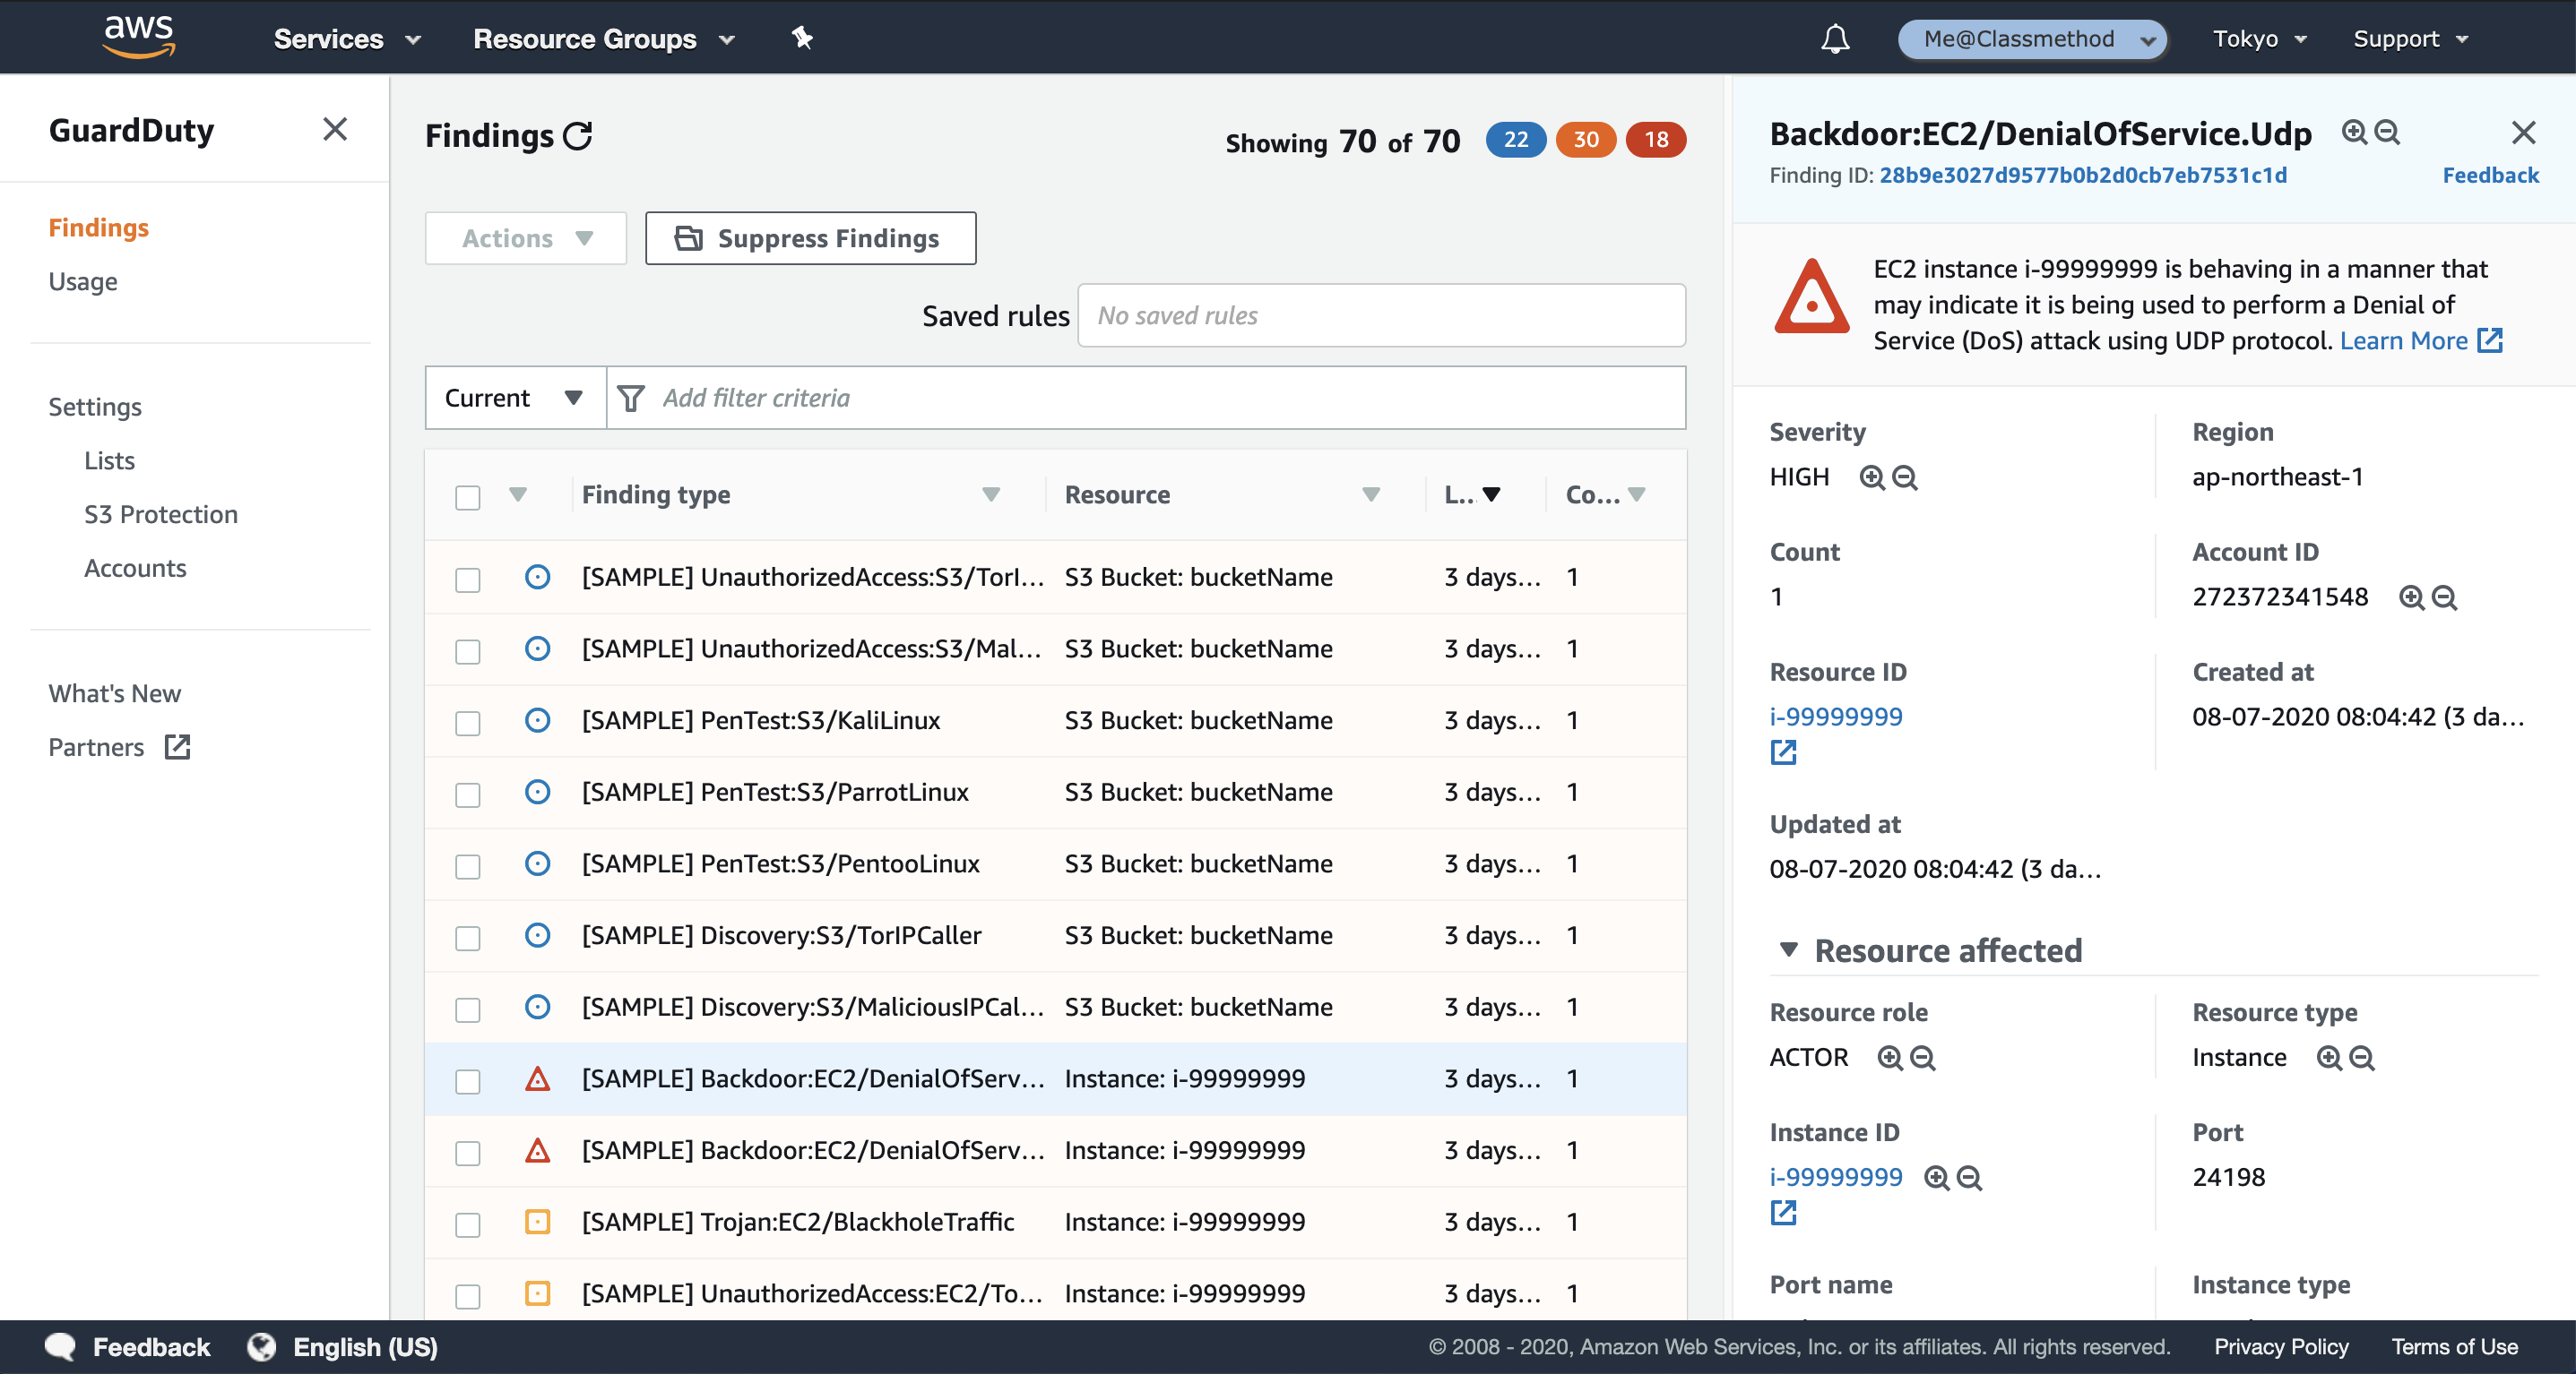Exclude filter icon next to Account ID
Image resolution: width=2576 pixels, height=1374 pixels.
point(2444,597)
